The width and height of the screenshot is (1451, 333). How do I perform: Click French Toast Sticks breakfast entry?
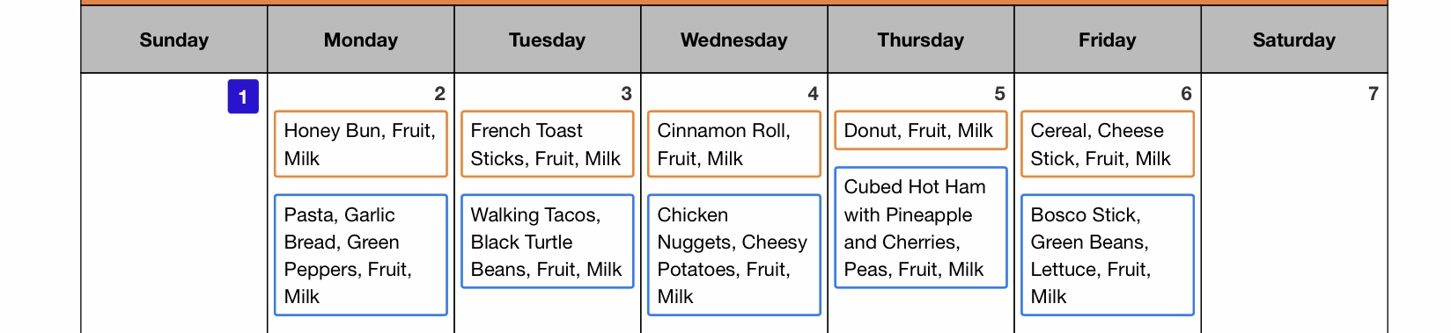[x=548, y=144]
